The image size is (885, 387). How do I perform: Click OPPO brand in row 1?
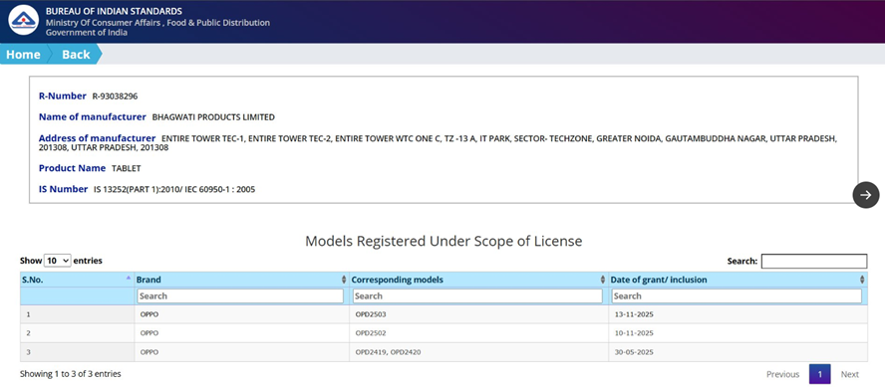(149, 314)
